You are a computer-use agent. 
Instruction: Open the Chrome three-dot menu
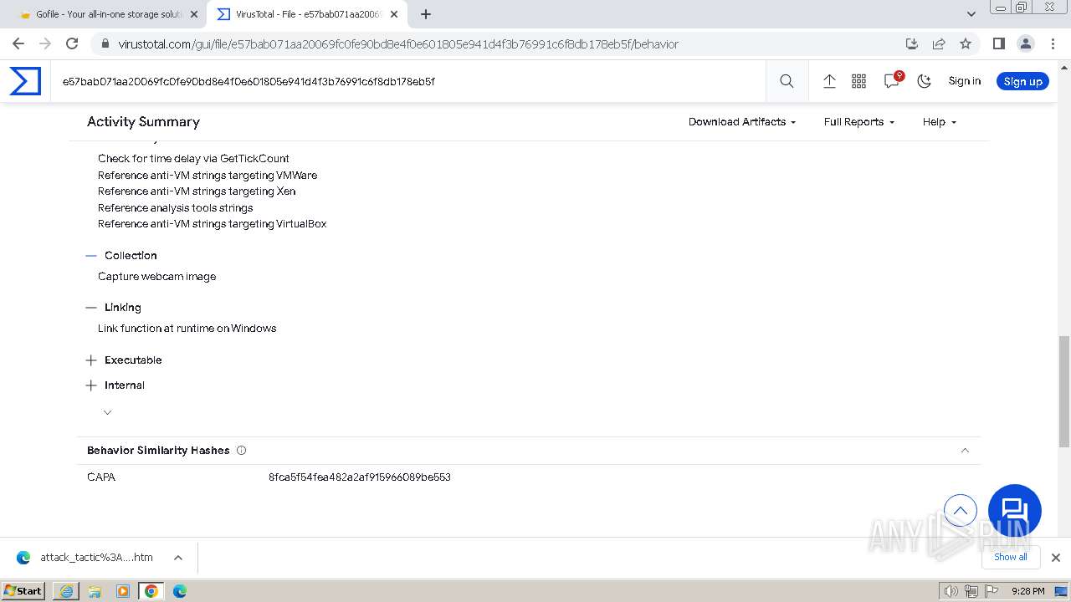click(1053, 43)
